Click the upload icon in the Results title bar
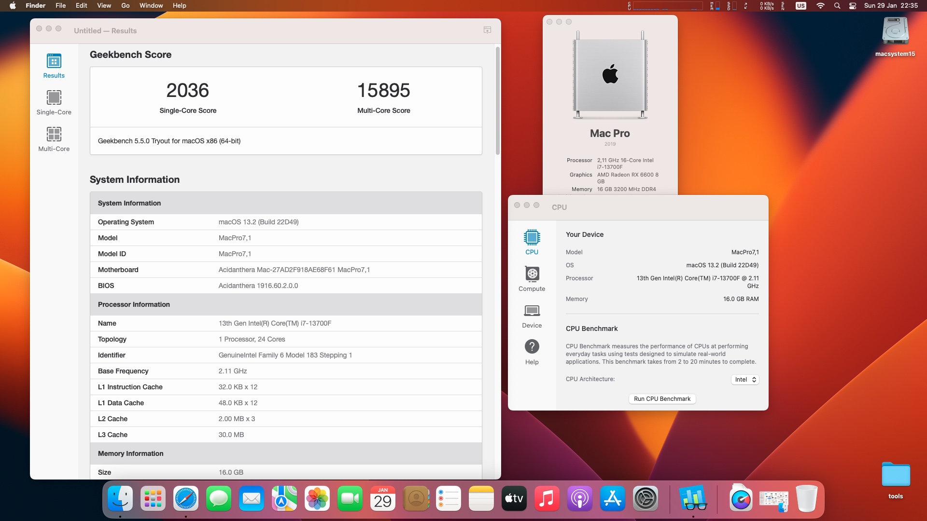The image size is (927, 521). pyautogui.click(x=487, y=30)
